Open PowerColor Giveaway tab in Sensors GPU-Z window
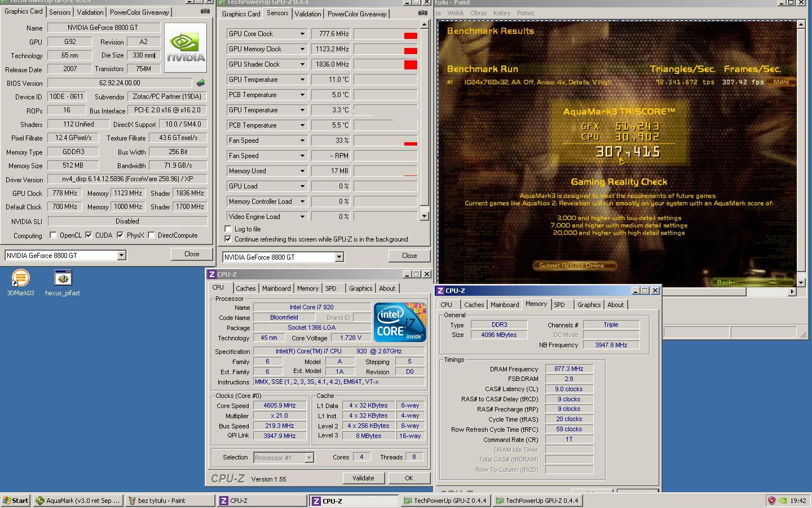This screenshot has width=812, height=508. point(357,14)
